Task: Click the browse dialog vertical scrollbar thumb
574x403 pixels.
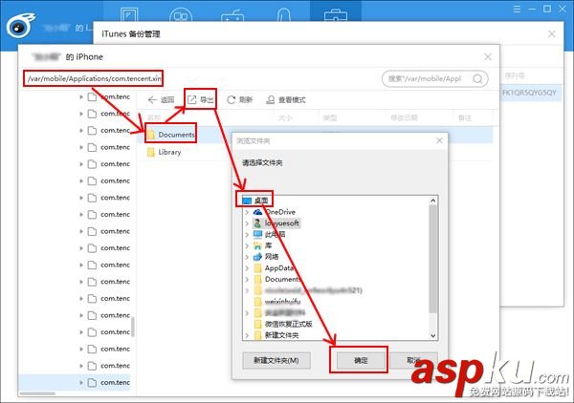Action: click(x=432, y=259)
